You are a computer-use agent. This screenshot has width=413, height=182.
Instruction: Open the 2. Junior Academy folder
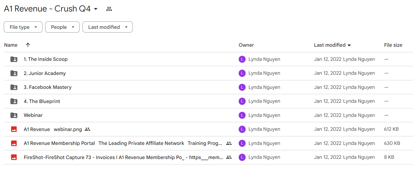click(x=45, y=73)
